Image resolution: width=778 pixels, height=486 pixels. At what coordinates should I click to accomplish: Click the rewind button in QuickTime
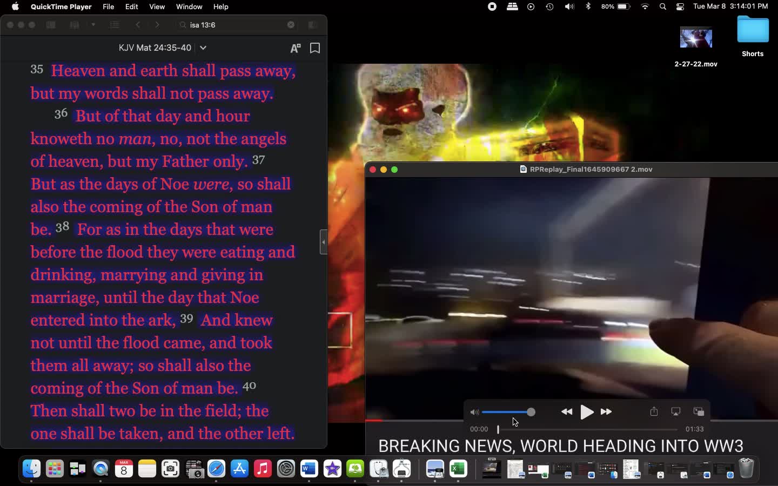point(567,412)
